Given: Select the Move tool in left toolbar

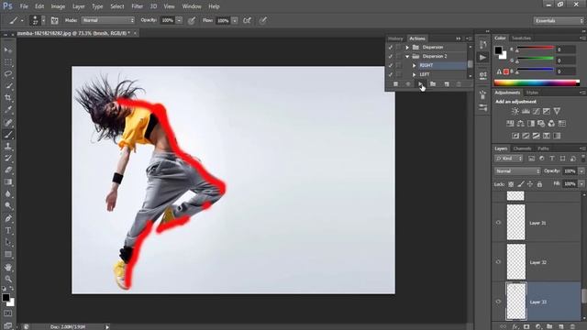Looking at the screenshot, I should pyautogui.click(x=8, y=50).
